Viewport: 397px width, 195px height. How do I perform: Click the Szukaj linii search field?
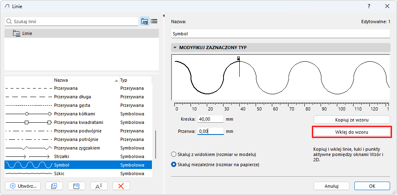click(x=72, y=22)
